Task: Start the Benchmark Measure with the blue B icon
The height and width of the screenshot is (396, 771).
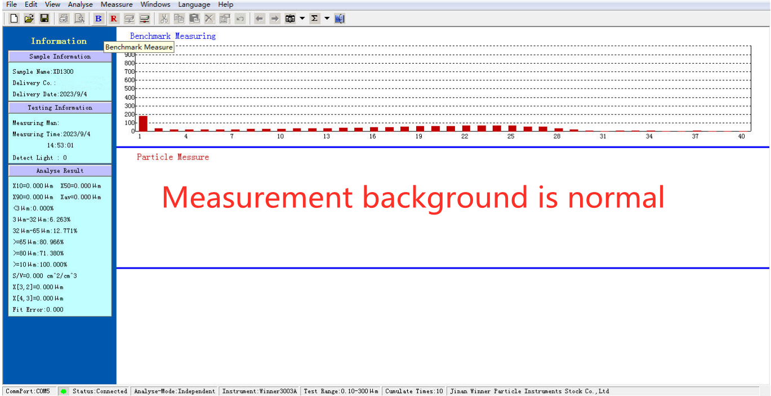Action: [98, 18]
